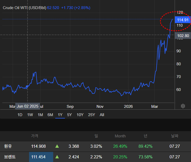Screen dimensions: 191x162
Task: Select the 6M time range
Action: pos(50,115)
